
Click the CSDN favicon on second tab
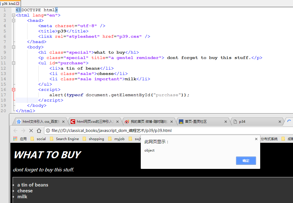pos(73,122)
